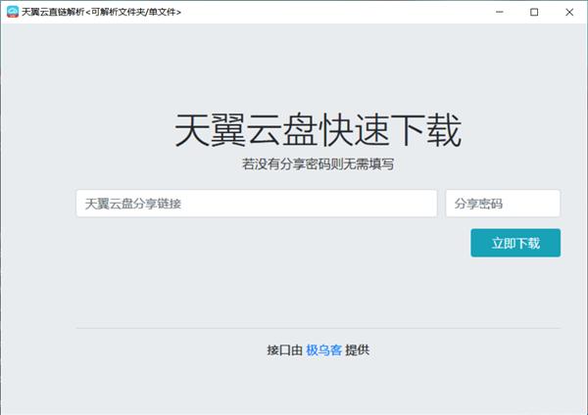This screenshot has height=415, width=588.
Task: Close the 天翼云直链解析 window
Action: [x=569, y=12]
